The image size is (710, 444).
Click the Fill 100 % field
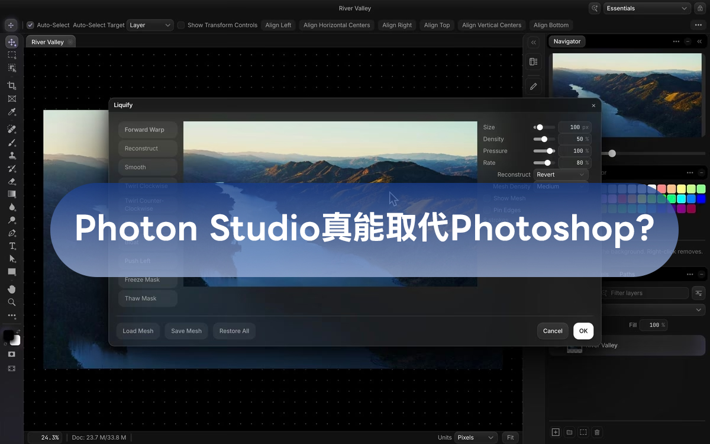pos(654,325)
